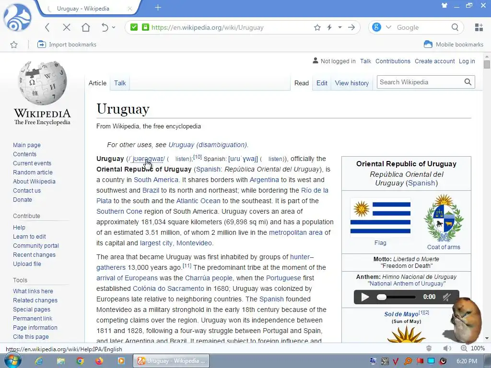Switch to the Talk page tab
The width and height of the screenshot is (491, 368).
point(120,83)
